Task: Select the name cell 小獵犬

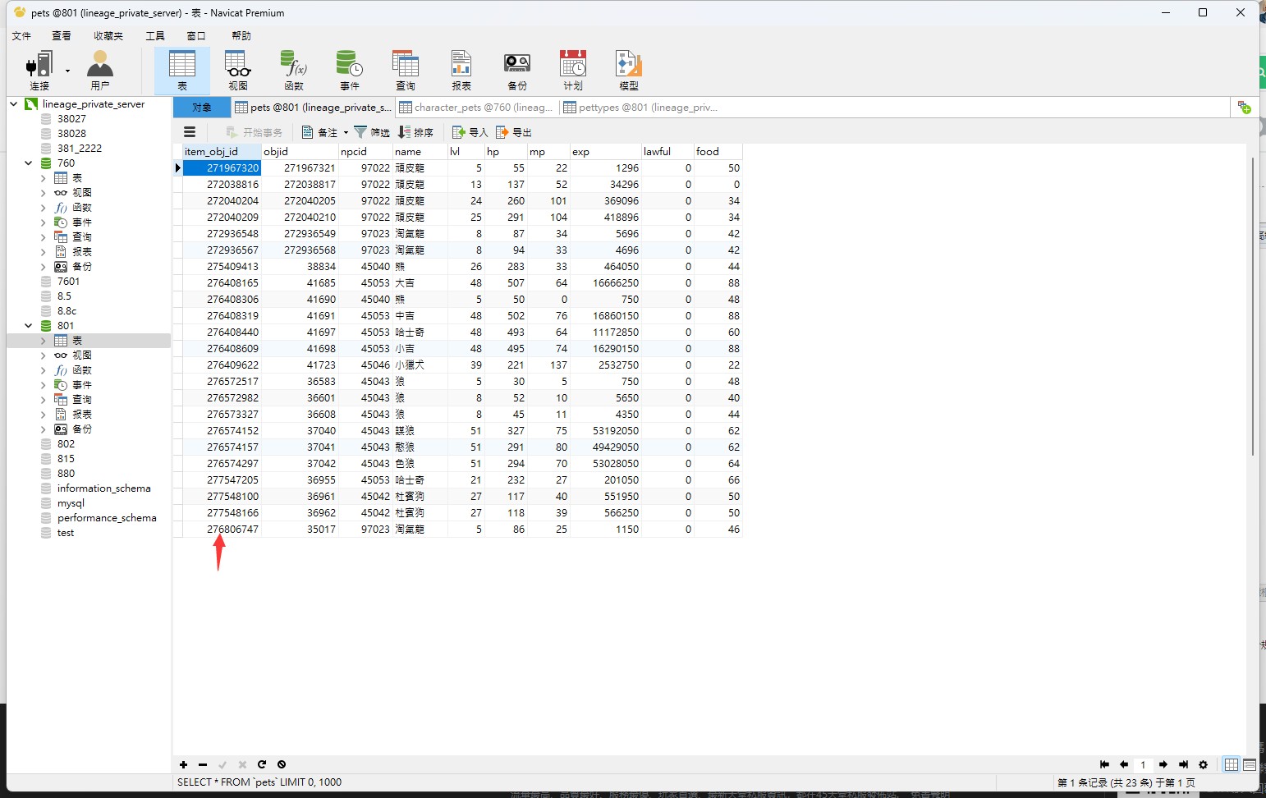Action: click(x=420, y=365)
